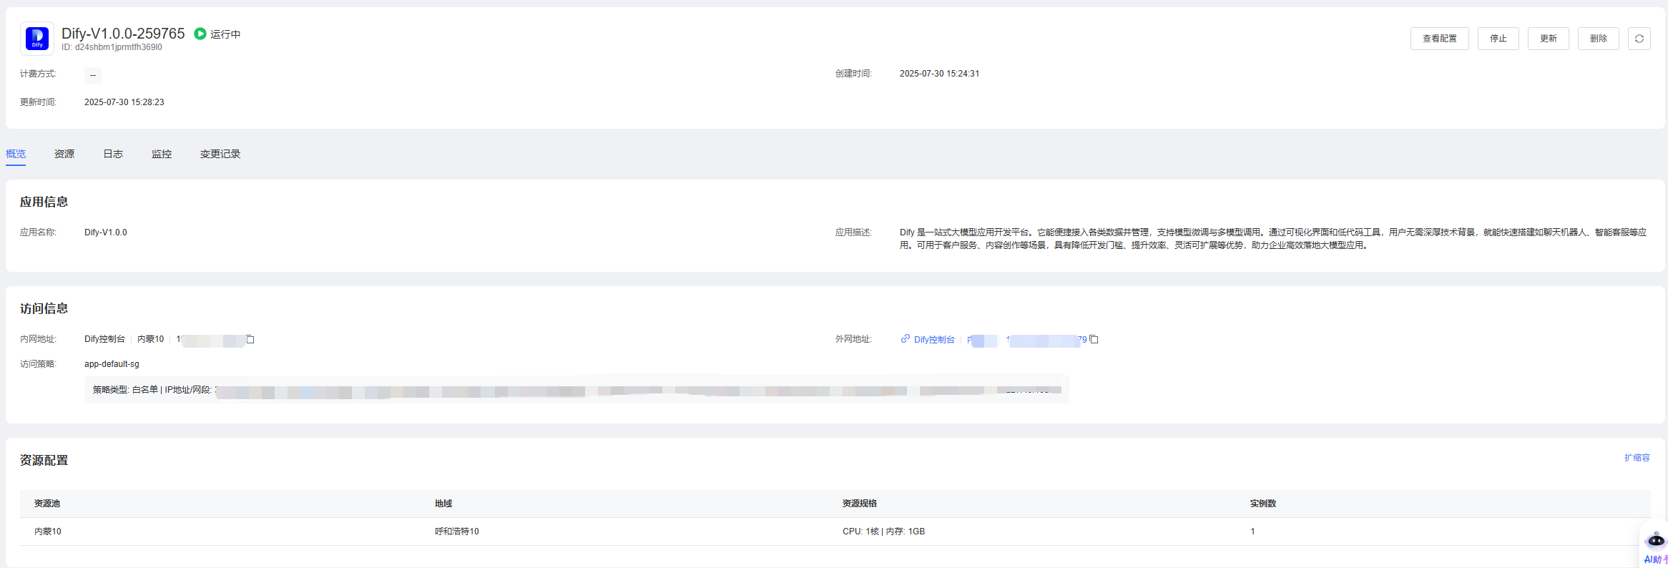The width and height of the screenshot is (1668, 568).
Task: Click instance count value 1
Action: click(1252, 532)
